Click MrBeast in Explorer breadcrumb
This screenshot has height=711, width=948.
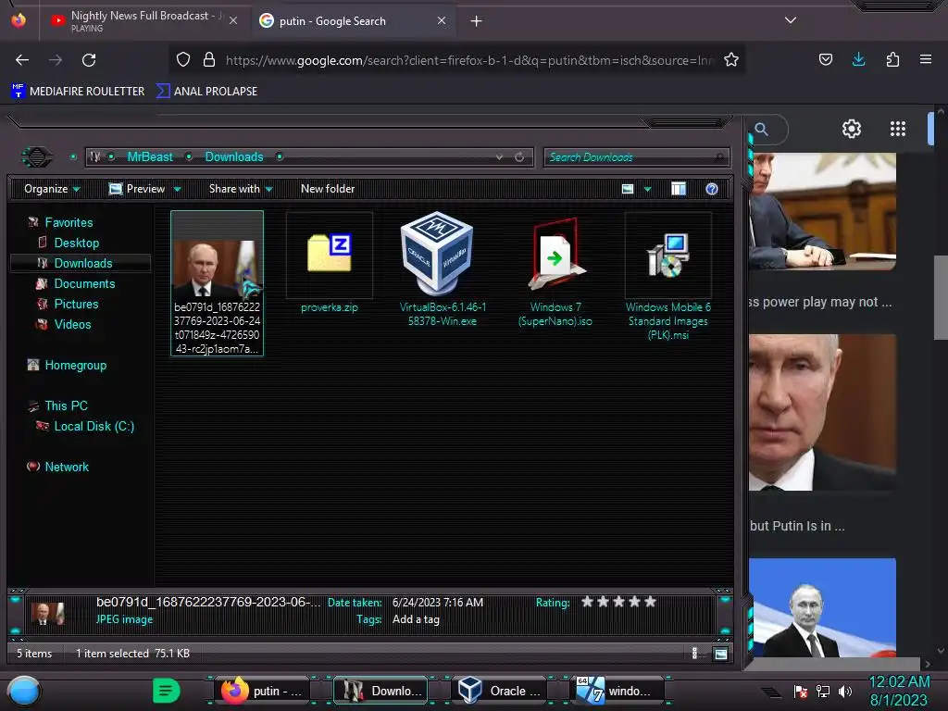(150, 156)
